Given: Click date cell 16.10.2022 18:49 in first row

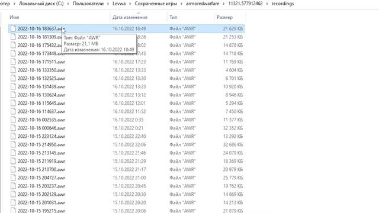Looking at the screenshot, I should (x=129, y=29).
